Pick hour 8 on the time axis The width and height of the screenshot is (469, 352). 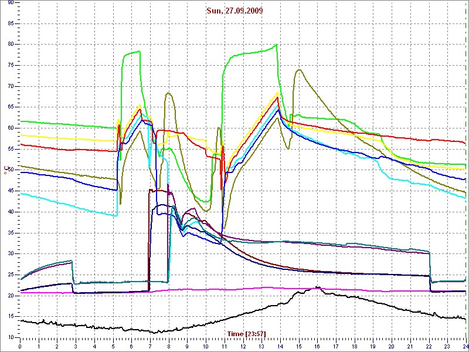[168, 346]
